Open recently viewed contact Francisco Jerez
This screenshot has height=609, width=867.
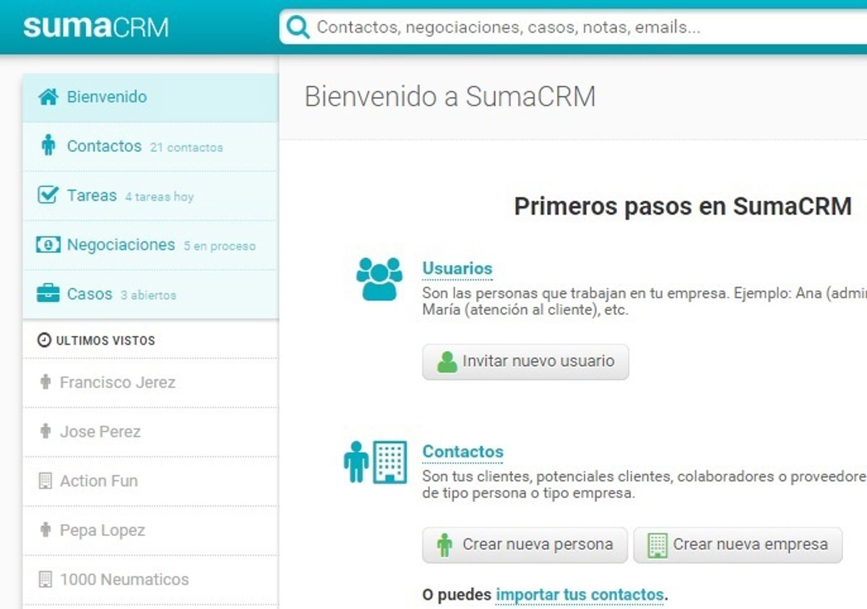[x=117, y=382]
